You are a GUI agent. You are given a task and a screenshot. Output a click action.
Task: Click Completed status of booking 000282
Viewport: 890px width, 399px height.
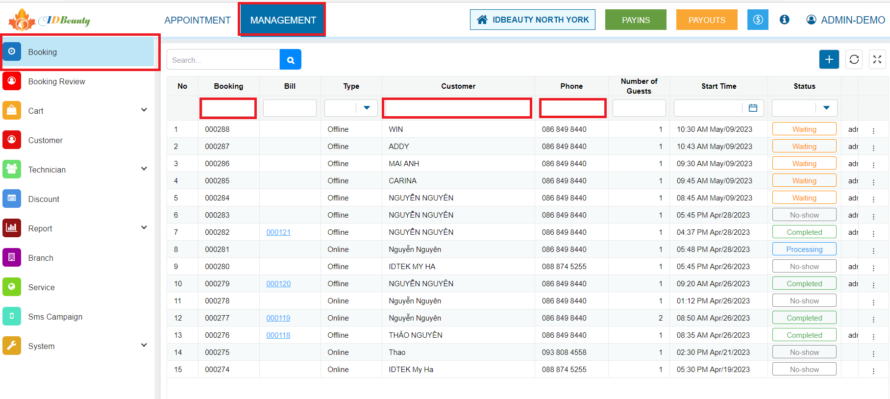(x=804, y=232)
